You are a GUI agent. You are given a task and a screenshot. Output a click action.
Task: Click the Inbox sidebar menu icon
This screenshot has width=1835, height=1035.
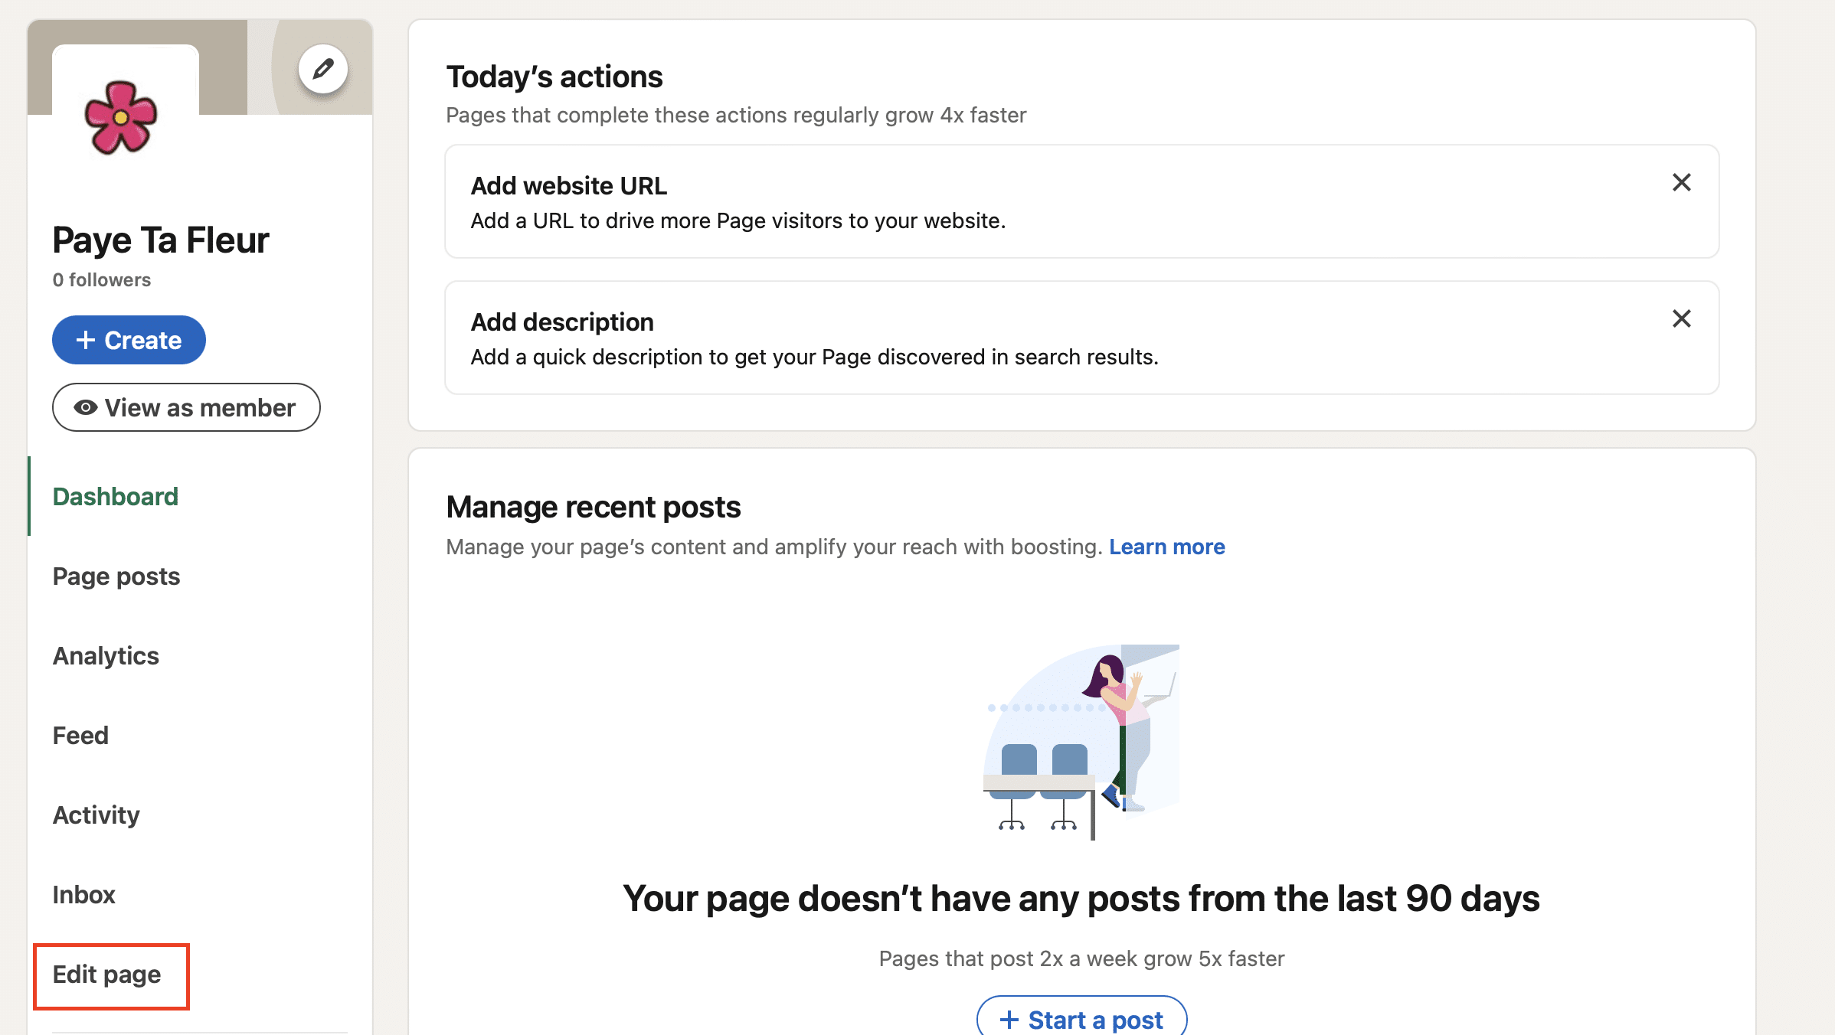coord(83,893)
